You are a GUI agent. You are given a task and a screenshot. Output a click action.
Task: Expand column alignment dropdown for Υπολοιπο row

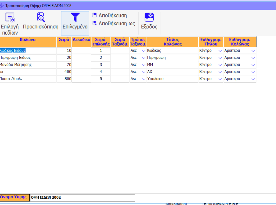point(253,79)
